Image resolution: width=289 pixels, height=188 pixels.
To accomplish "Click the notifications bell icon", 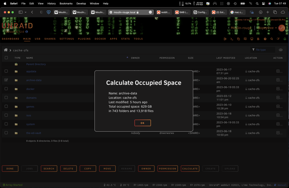I will tap(285, 39).
